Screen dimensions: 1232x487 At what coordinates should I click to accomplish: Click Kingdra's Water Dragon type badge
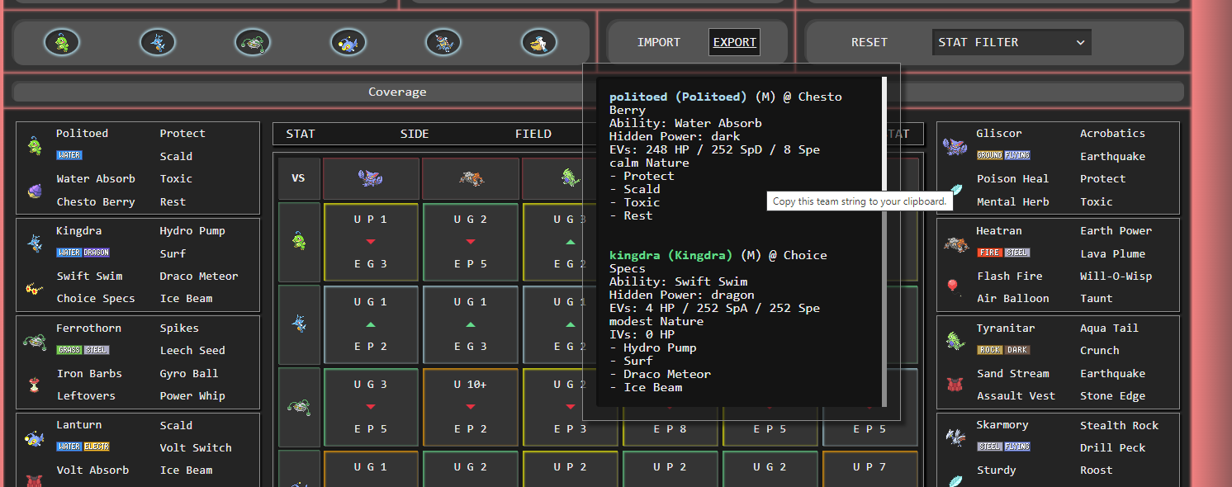(83, 253)
